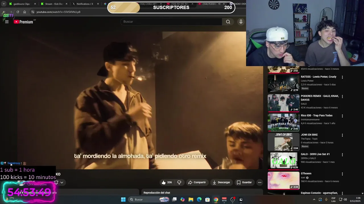Open options menu for RATSSS - Lewis Potter video
Image resolution: width=364 pixels, height=204 pixels.
click(x=342, y=77)
